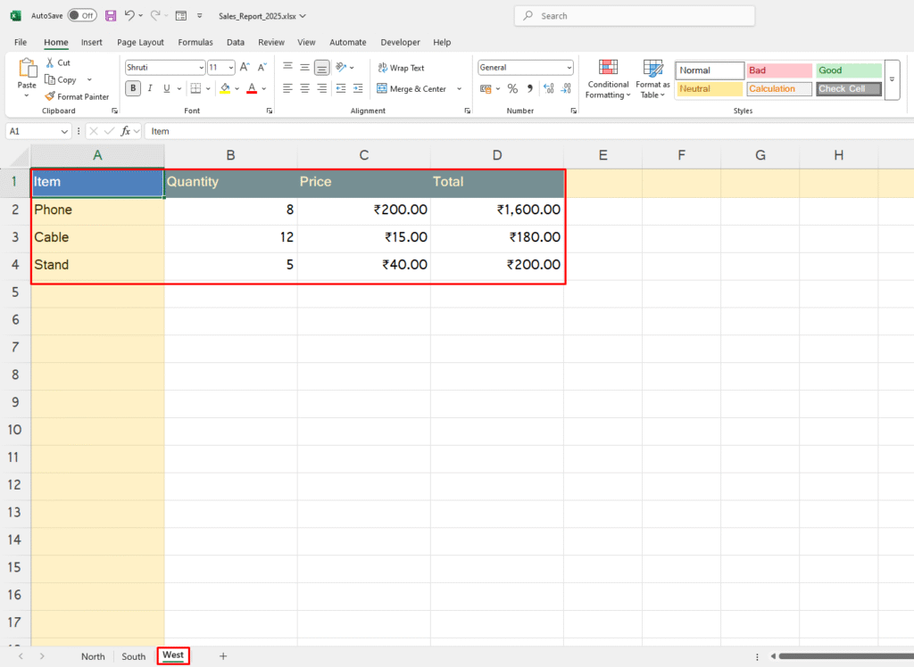The image size is (914, 667).
Task: Open the font name dropdown showing Shruti
Action: click(x=165, y=67)
